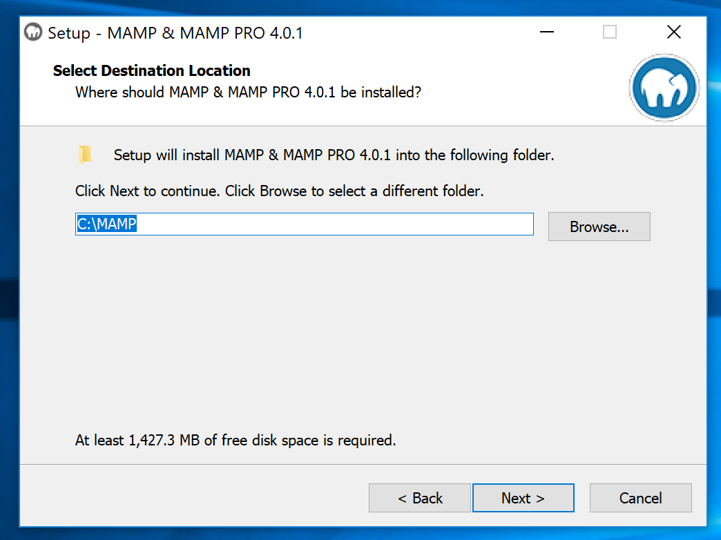This screenshot has height=540, width=721.
Task: Click blank white header space right of the subheading
Action: pos(525,92)
